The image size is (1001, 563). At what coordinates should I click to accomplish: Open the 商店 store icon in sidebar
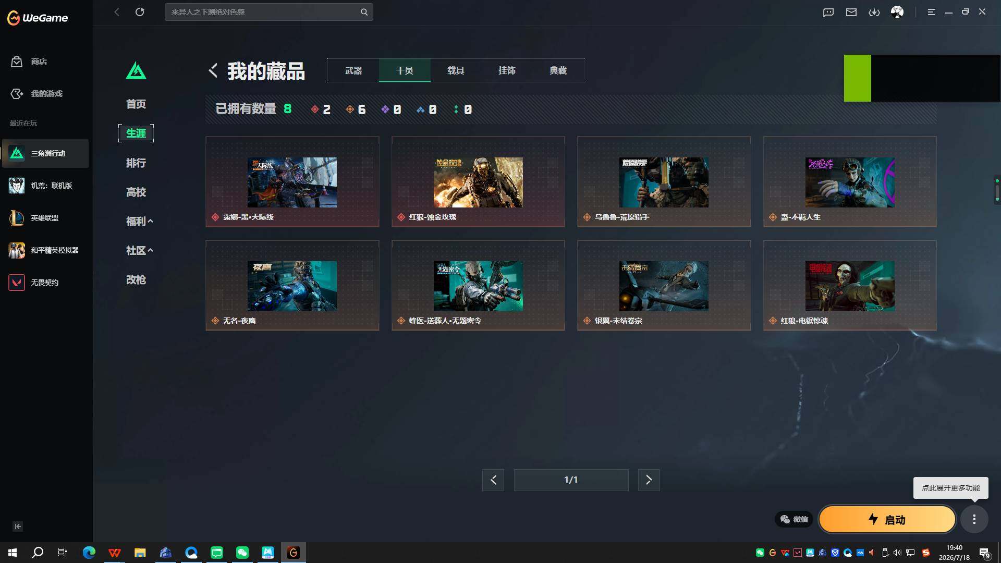tap(17, 62)
